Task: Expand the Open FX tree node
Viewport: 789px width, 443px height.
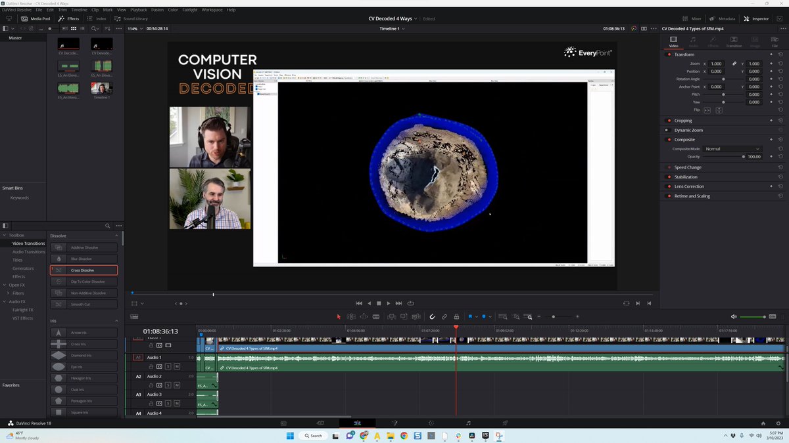Action: click(4, 285)
